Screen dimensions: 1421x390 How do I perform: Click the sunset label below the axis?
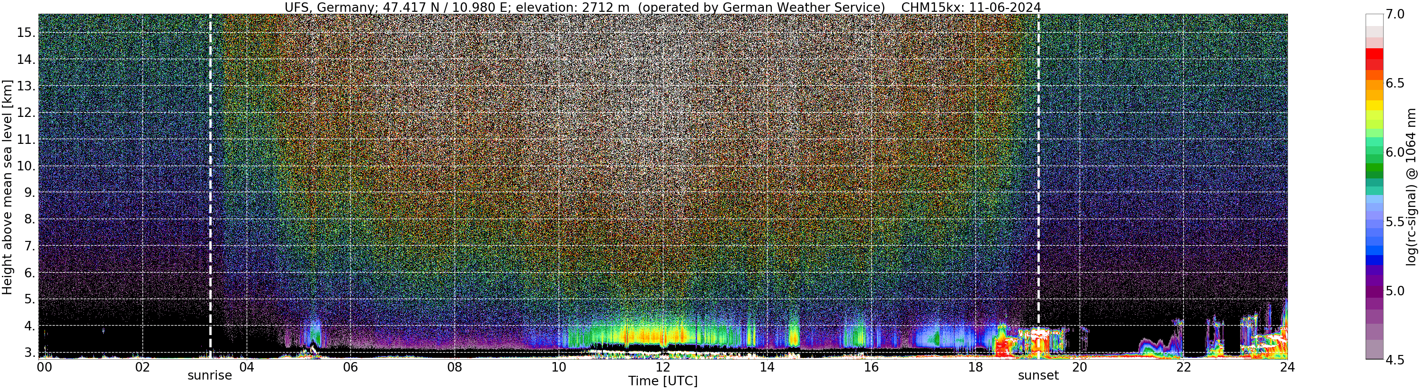coord(1038,376)
